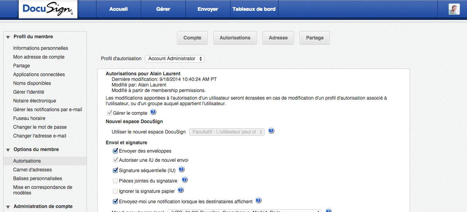Switch to the Compte tab button
The image size is (467, 212).
192,38
